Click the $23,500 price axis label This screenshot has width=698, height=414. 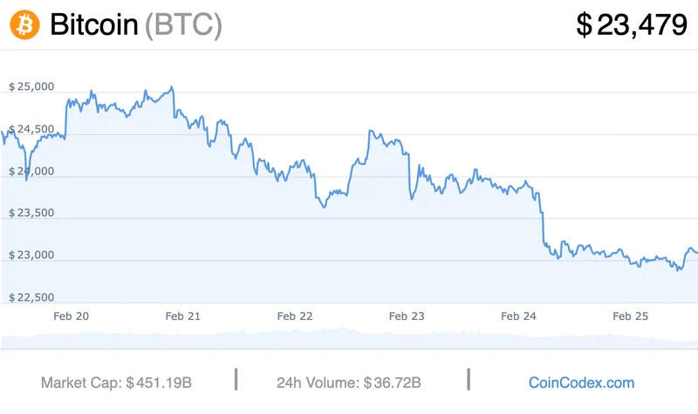pyautogui.click(x=32, y=213)
